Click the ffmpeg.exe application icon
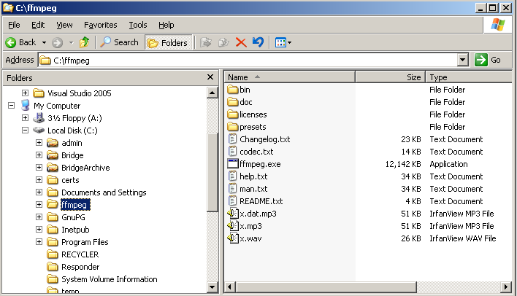The height and width of the screenshot is (296, 517). [x=233, y=164]
